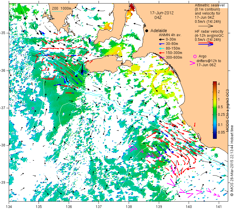Viewport: 234px width, 210px height.
Task: Select the longitude axis label '138'
Action: [x=129, y=207]
